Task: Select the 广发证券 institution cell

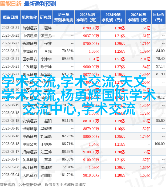Action: 30,67
